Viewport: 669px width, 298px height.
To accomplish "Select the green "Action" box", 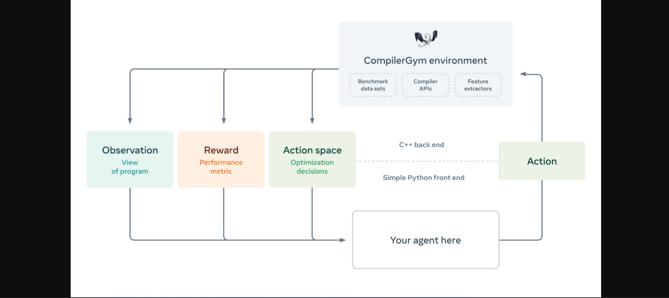I will point(542,161).
